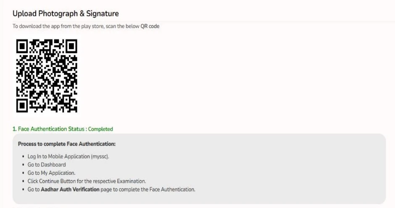Click the download app from play store instruction
This screenshot has width=395, height=208.
pos(86,26)
